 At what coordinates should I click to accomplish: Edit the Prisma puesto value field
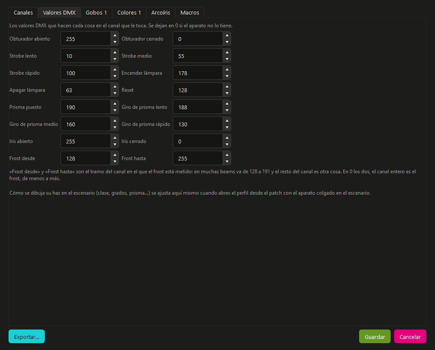(86, 107)
